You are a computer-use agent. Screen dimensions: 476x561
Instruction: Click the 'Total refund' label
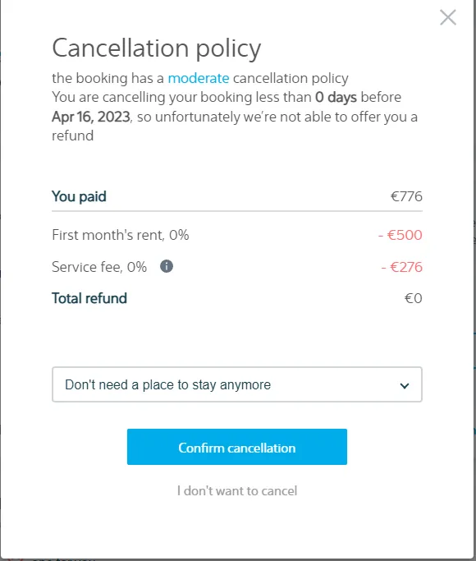[89, 298]
